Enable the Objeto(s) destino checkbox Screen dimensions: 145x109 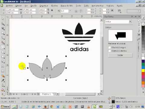click(109, 51)
